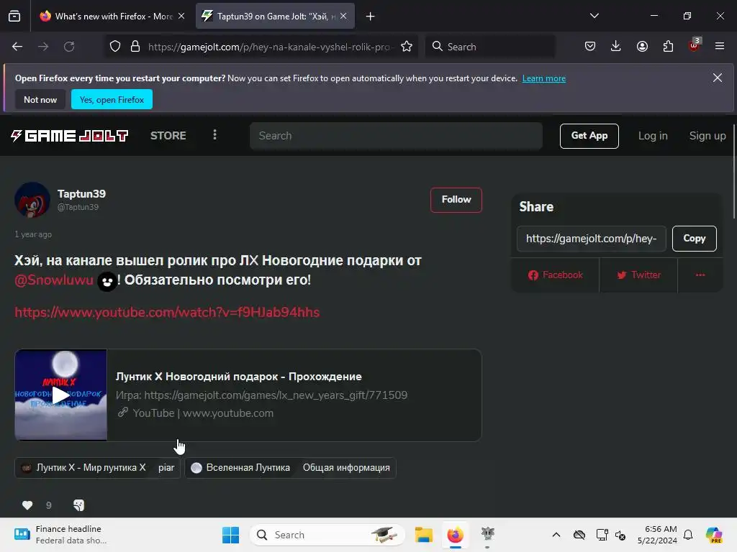This screenshot has width=737, height=552.
Task: Save page to Pocket
Action: coord(590,47)
